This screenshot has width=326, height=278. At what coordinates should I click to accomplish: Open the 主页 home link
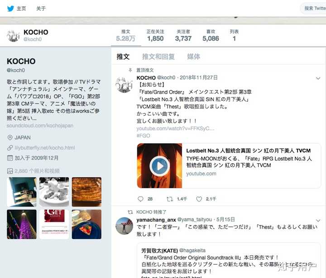21,9
